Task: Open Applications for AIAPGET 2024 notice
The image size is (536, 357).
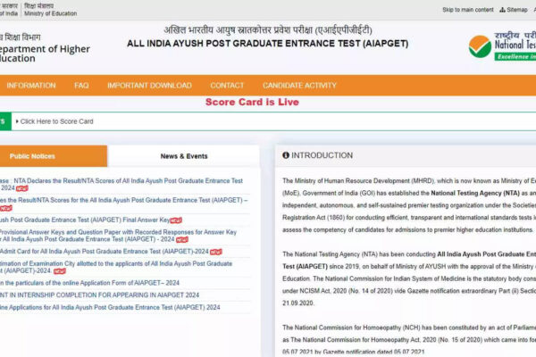Action: 110,307
